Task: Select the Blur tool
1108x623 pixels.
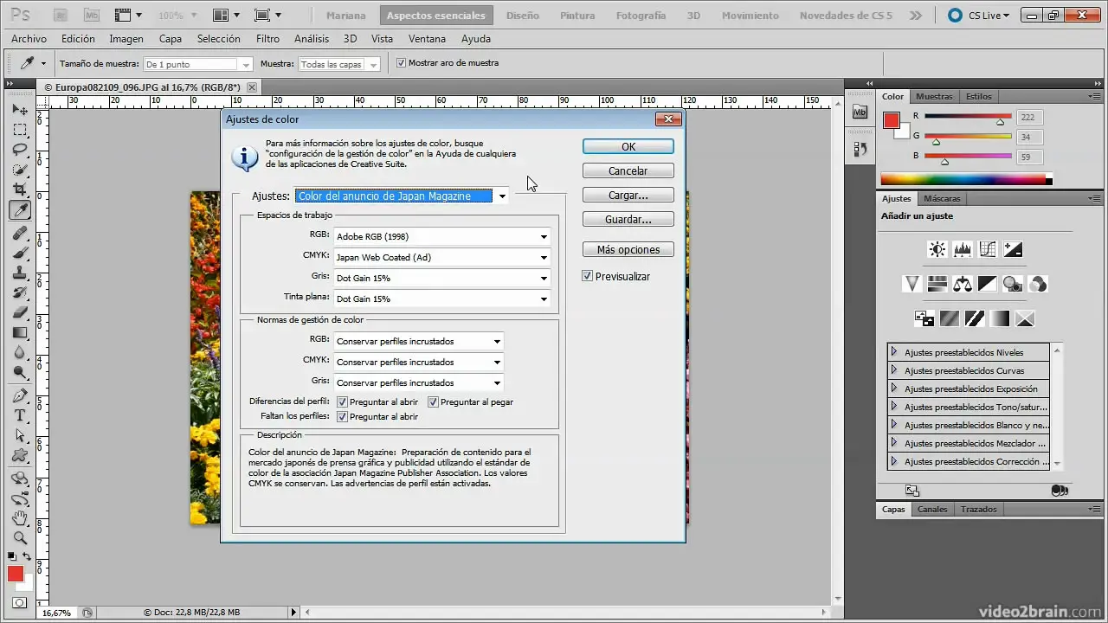Action: 19,352
